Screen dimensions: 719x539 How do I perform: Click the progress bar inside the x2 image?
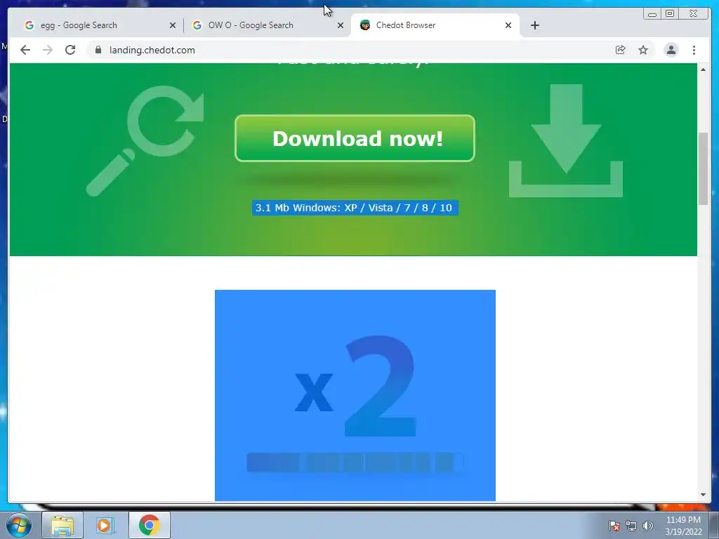click(x=355, y=462)
